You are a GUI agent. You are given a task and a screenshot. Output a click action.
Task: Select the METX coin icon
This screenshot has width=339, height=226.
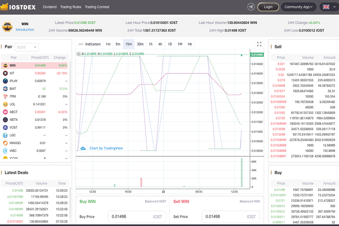[5, 120]
